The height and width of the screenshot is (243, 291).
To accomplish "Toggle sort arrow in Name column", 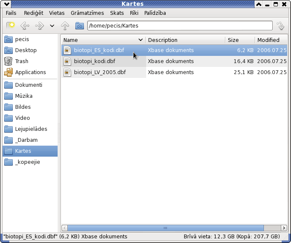I will coord(141,40).
